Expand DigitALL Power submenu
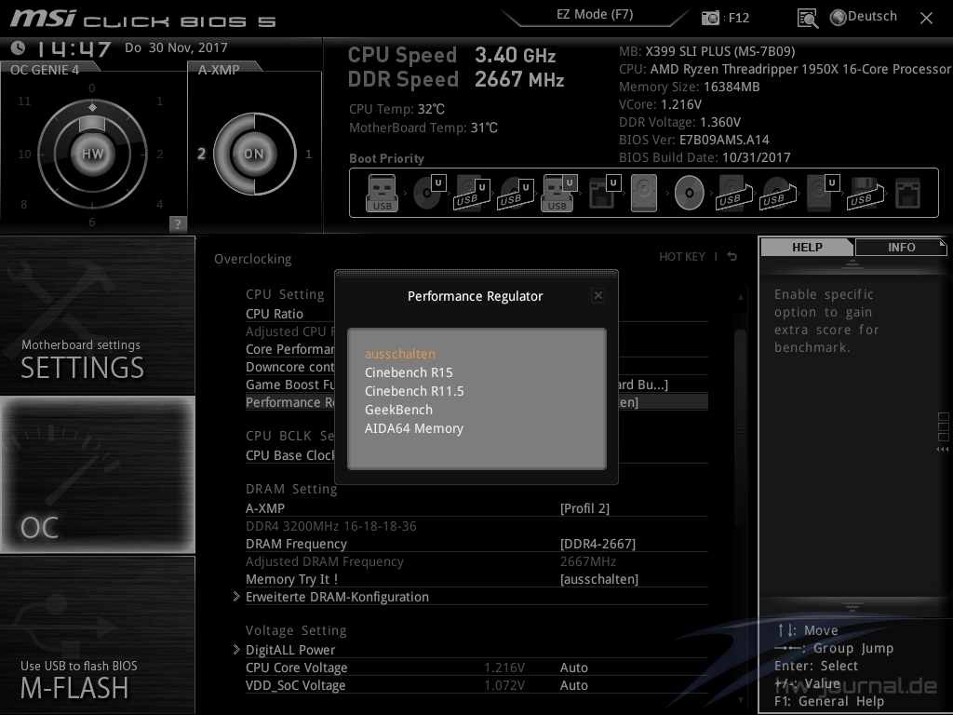953x715 pixels. pos(290,650)
